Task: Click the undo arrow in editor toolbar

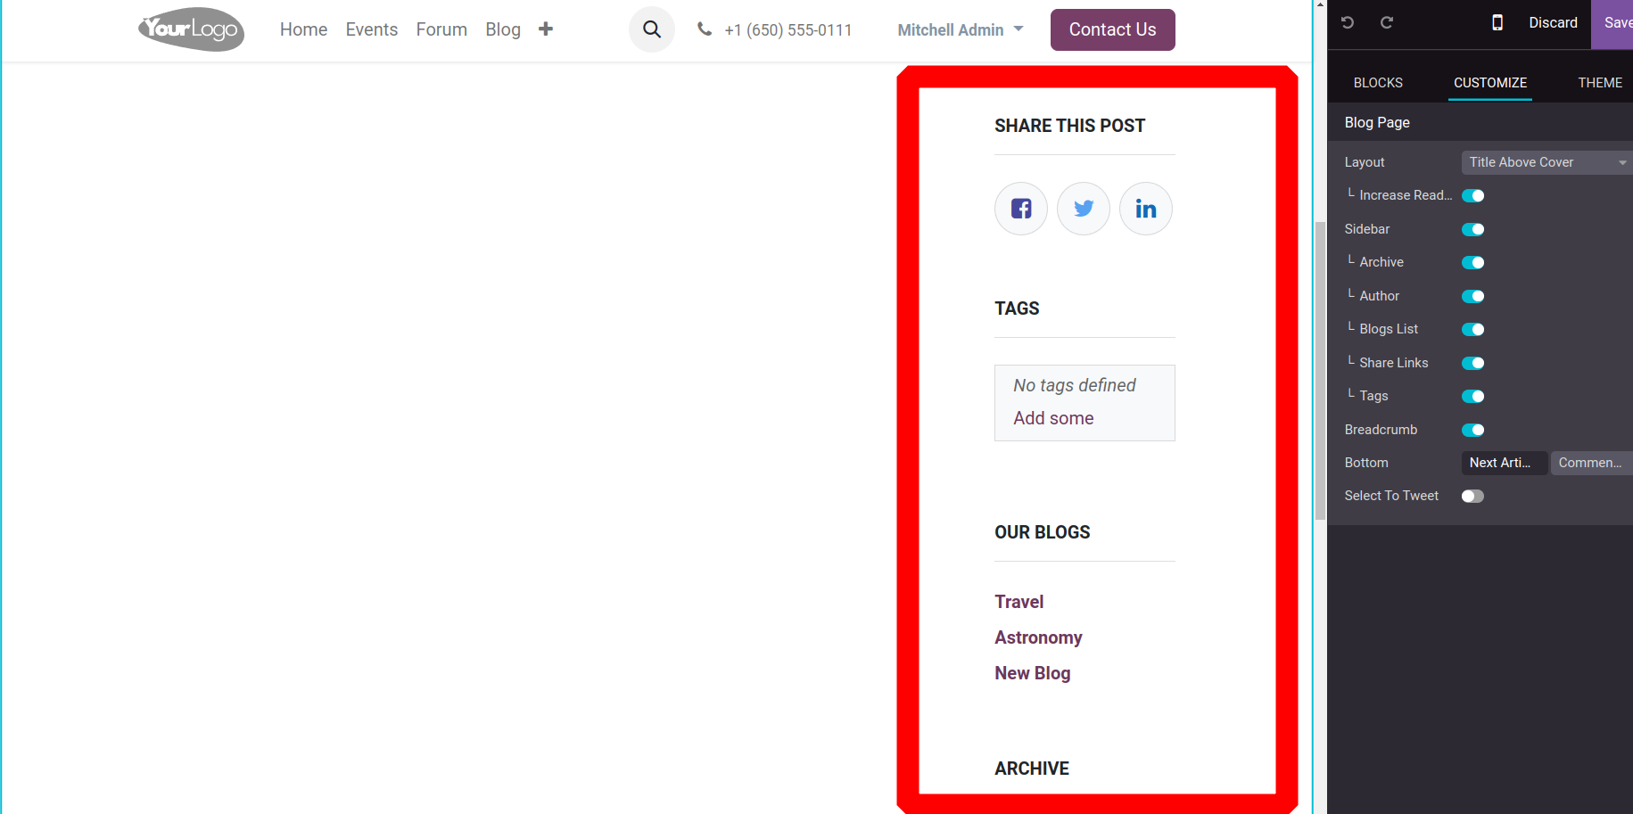Action: tap(1348, 22)
